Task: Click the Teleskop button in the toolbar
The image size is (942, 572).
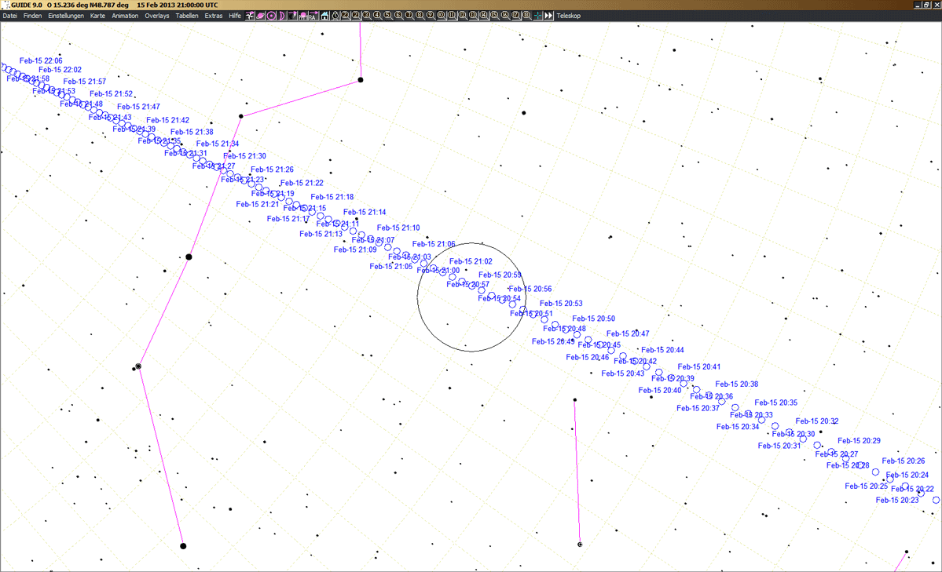Action: (568, 16)
